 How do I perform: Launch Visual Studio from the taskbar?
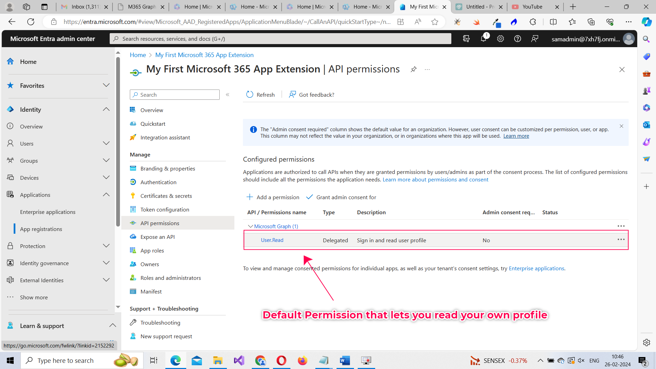click(239, 360)
